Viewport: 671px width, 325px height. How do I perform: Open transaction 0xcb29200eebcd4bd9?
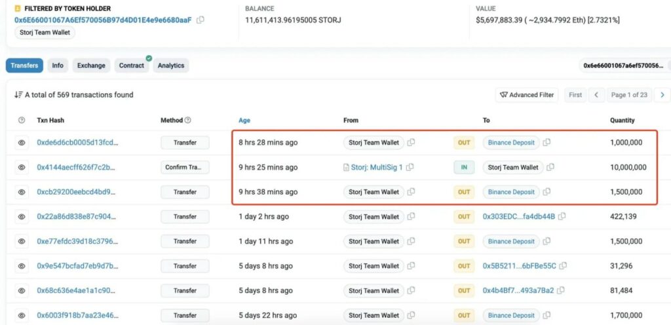pos(76,192)
